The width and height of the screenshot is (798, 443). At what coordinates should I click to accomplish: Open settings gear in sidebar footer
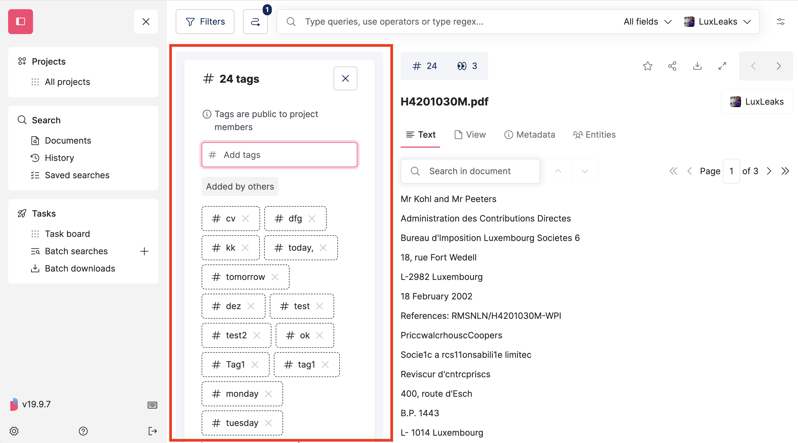(14, 431)
